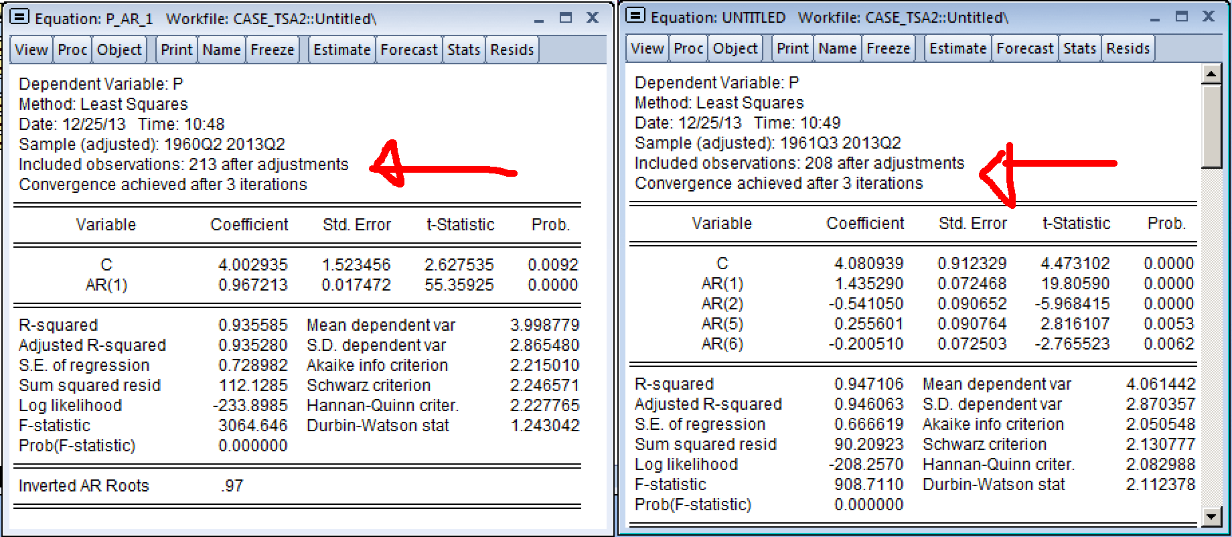Click AR(1) coefficient 0.967213 in P_AR_1
1232x537 pixels.
pos(253,285)
